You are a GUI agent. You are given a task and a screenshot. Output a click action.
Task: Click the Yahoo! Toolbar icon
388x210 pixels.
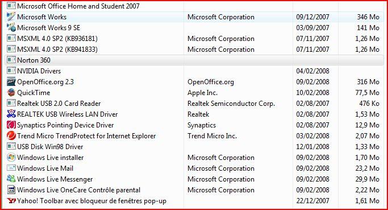coord(11,200)
